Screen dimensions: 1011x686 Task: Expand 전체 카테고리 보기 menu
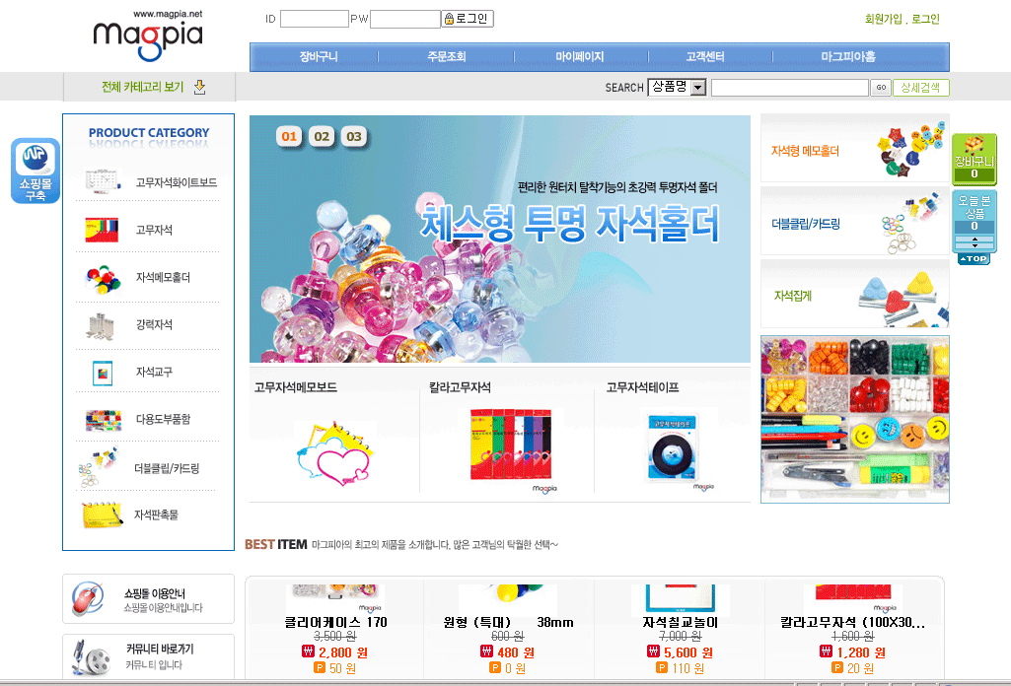142,87
